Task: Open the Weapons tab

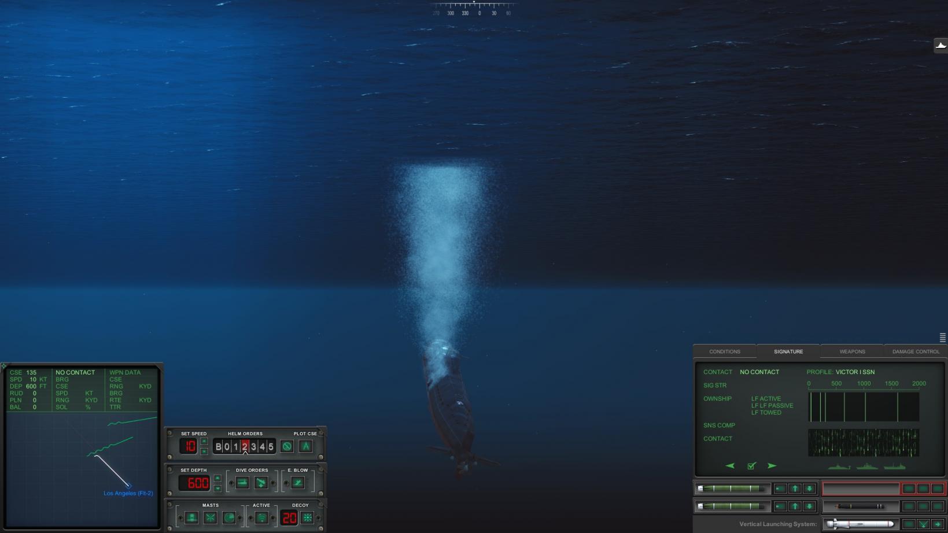Action: click(852, 351)
